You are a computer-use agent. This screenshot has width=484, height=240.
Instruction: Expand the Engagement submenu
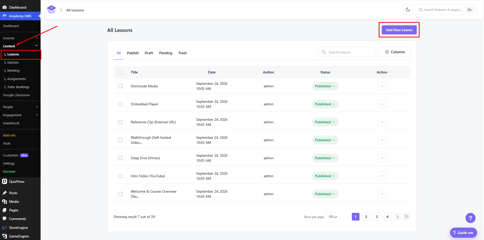click(20, 115)
